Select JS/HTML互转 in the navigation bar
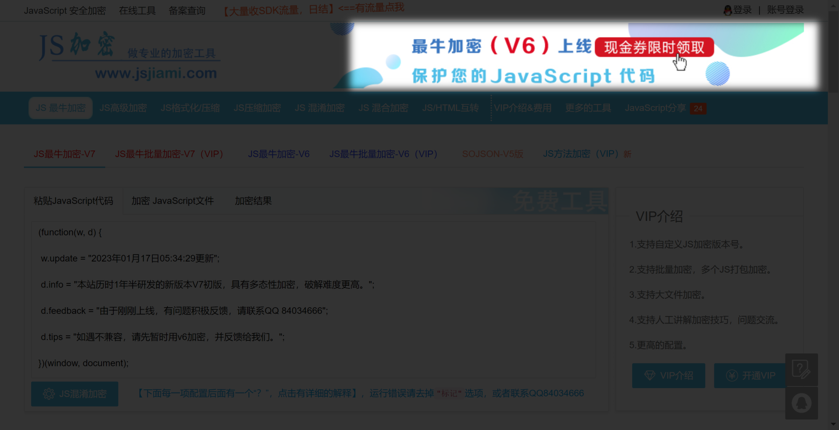This screenshot has height=430, width=839. (x=450, y=108)
